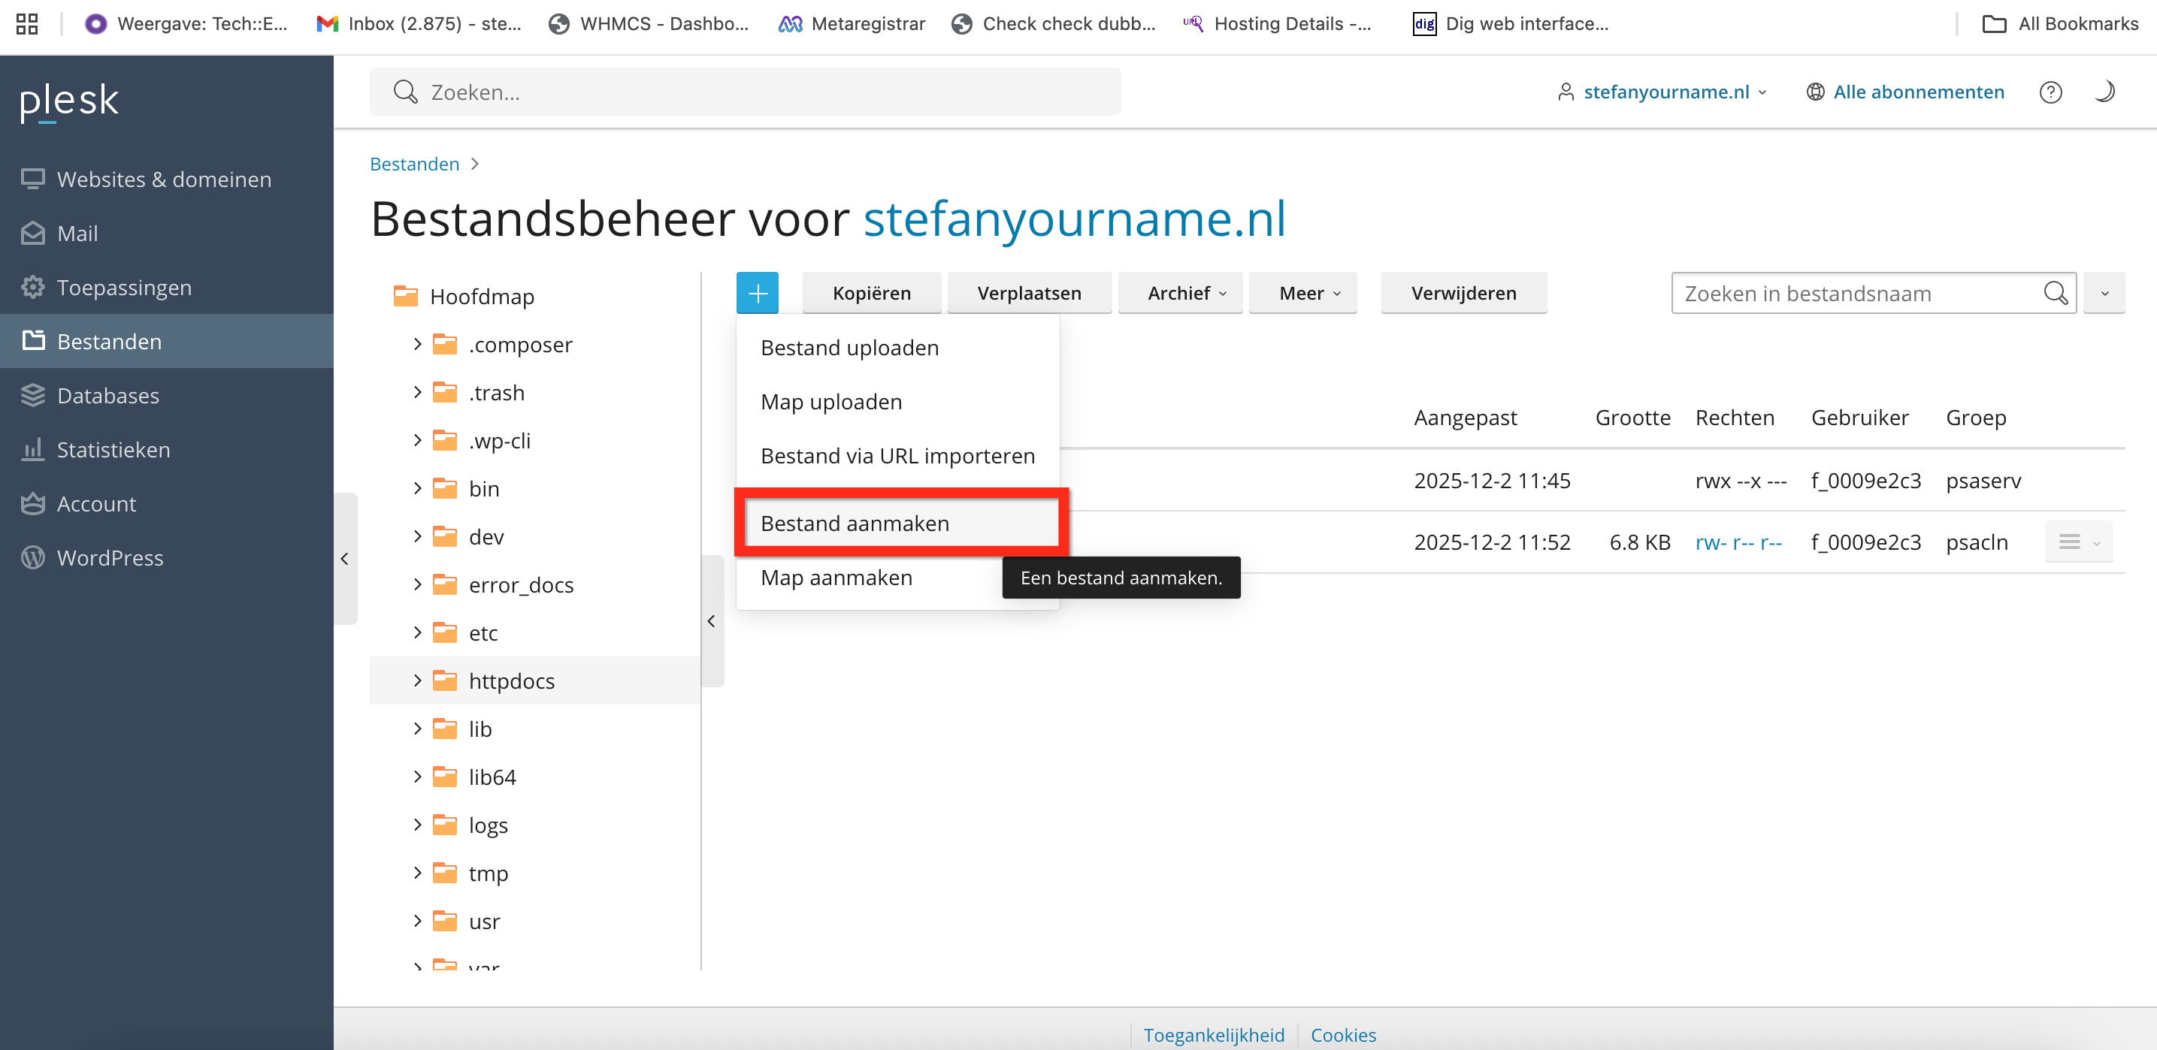Open the Alle abonnementen link
This screenshot has width=2157, height=1050.
coord(1917,92)
